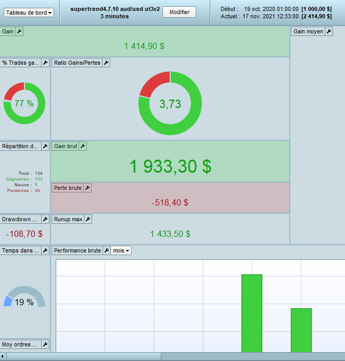Click the shorter green performance bar

301,330
